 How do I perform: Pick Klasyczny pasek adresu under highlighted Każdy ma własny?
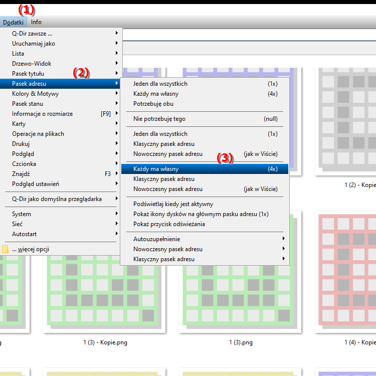(x=205, y=179)
